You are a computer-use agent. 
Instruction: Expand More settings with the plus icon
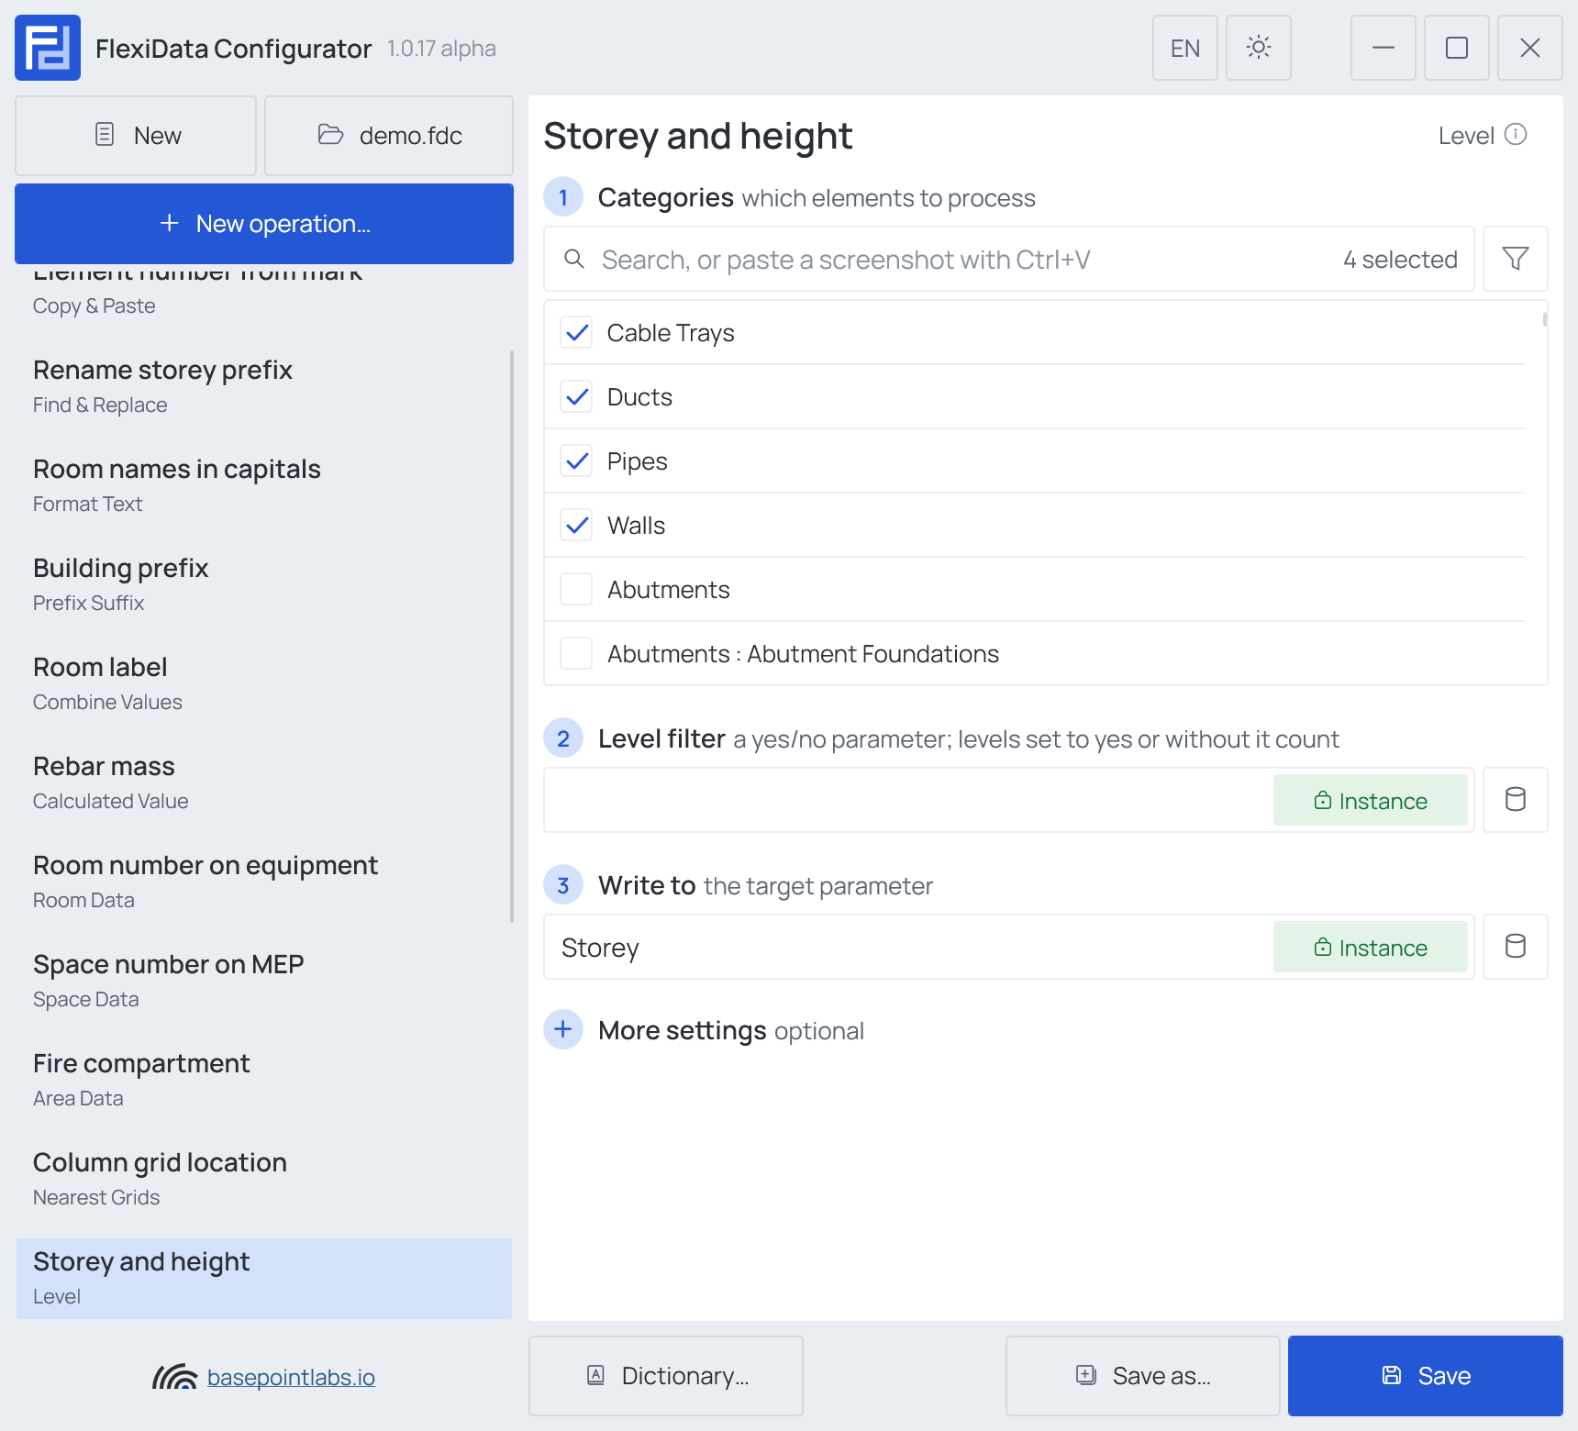[563, 1029]
